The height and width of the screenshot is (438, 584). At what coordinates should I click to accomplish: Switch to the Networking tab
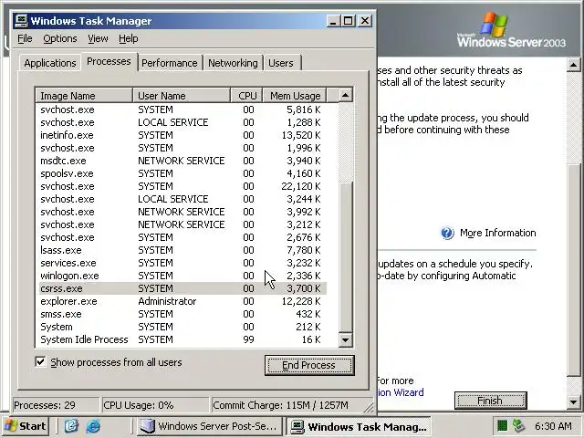(233, 63)
